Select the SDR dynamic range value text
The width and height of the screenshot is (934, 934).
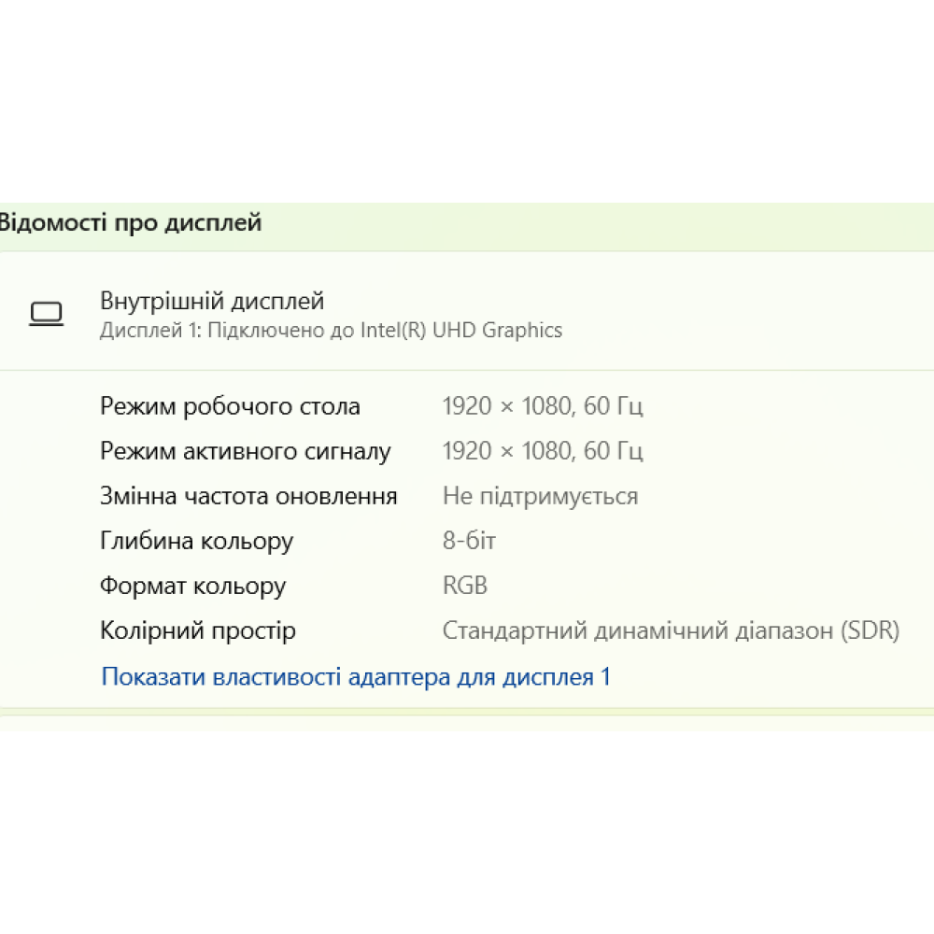click(670, 630)
